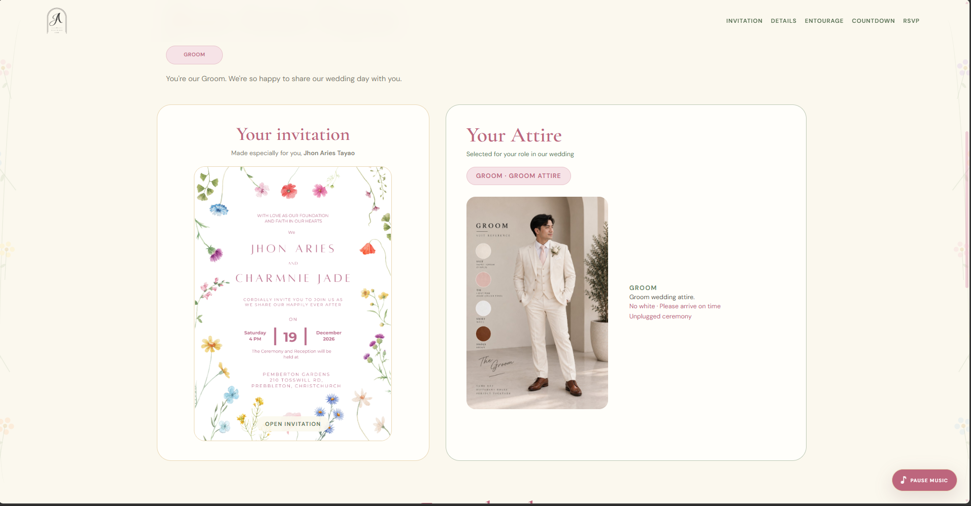Open the RSVP nav link
Image resolution: width=971 pixels, height=506 pixels.
pos(911,21)
